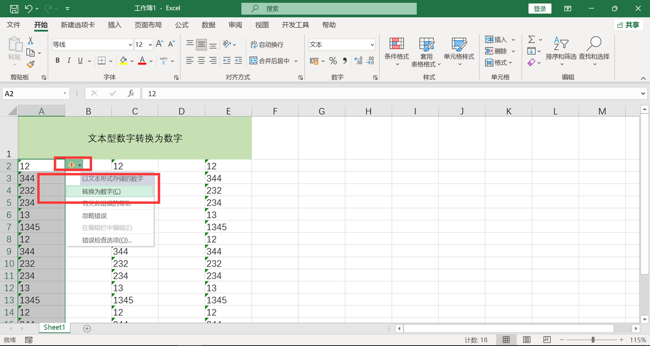Screen dimensions: 650x346
Task: Click the Share (共享) button
Action: click(x=628, y=25)
